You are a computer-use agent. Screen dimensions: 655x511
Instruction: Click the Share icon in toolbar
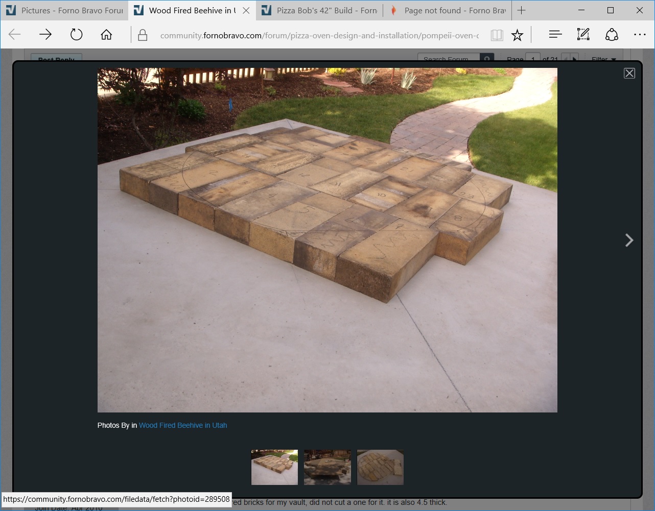point(612,35)
